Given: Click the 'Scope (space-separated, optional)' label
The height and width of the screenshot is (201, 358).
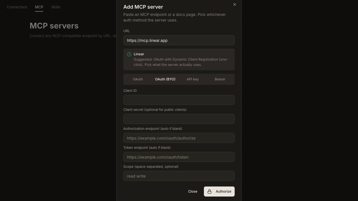Looking at the screenshot, I should 151,167.
